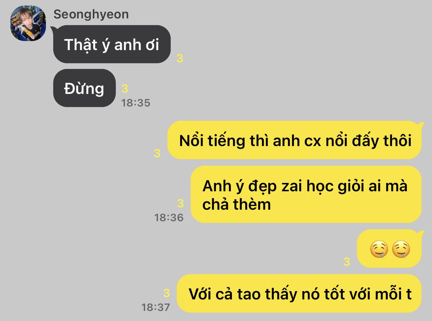The width and height of the screenshot is (432, 321).
Task: Select the "Với cả tao thấy nó tốt" message
Action: (x=299, y=294)
